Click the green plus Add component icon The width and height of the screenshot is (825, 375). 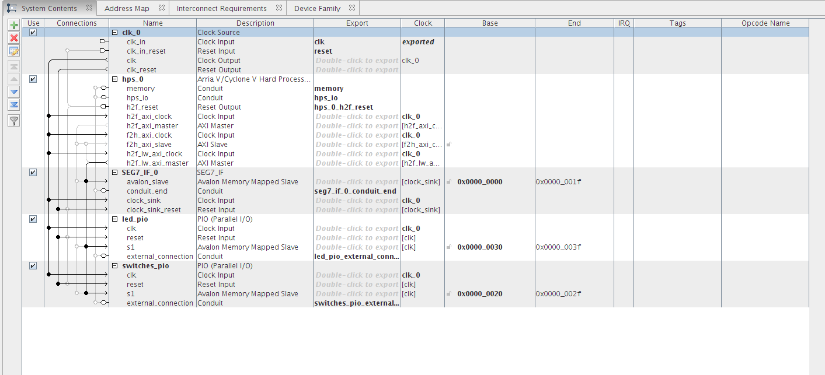(x=15, y=25)
